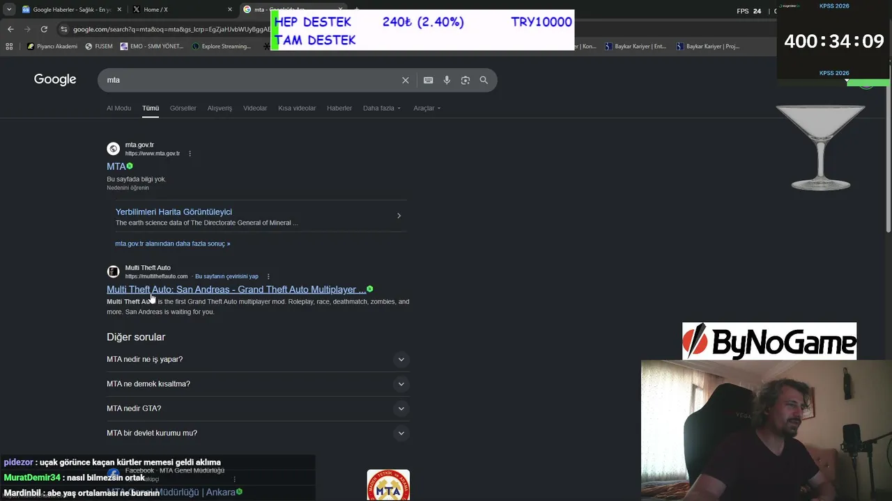The width and height of the screenshot is (892, 501).
Task: Select the Tümü results tab
Action: point(151,108)
